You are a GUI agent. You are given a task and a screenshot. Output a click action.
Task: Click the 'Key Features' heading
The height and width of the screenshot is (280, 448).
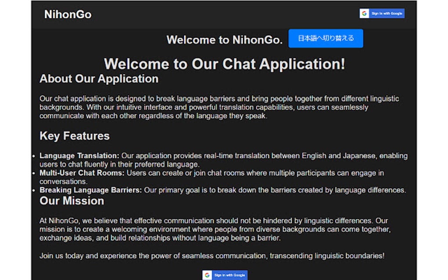click(x=74, y=136)
